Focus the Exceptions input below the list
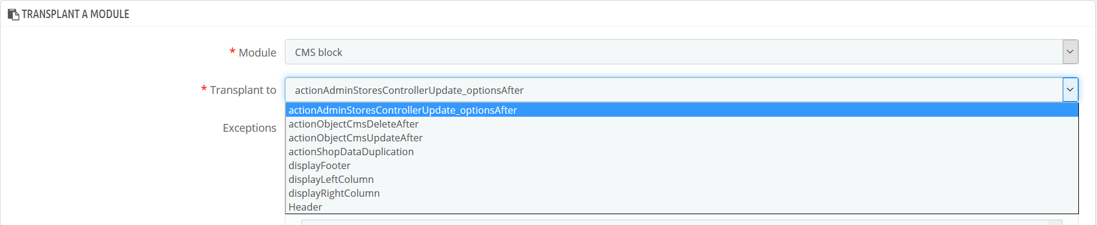 [x=681, y=222]
